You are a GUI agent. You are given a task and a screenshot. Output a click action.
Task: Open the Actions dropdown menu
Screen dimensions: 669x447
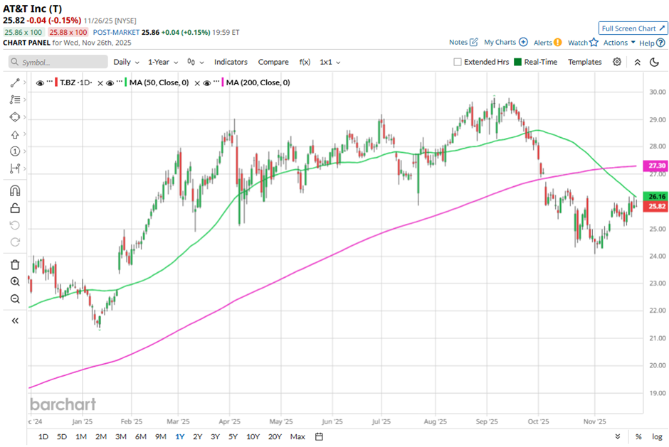pyautogui.click(x=619, y=43)
